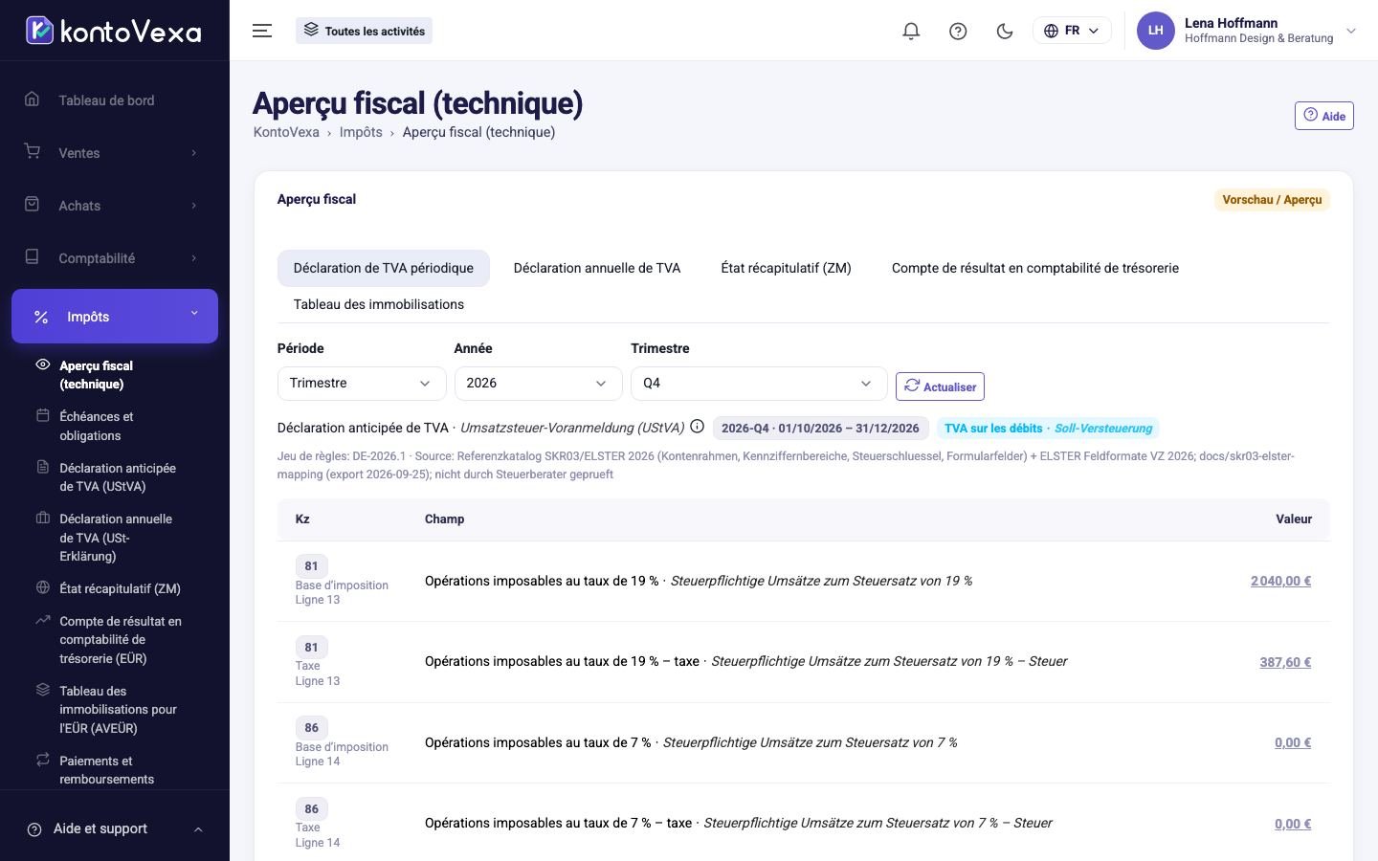Switch to dark mode with moon icon
This screenshot has width=1378, height=861.
click(x=1005, y=31)
